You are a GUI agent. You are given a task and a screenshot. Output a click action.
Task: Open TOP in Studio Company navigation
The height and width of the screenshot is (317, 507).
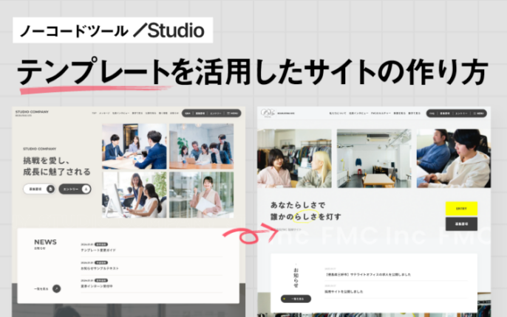point(94,114)
